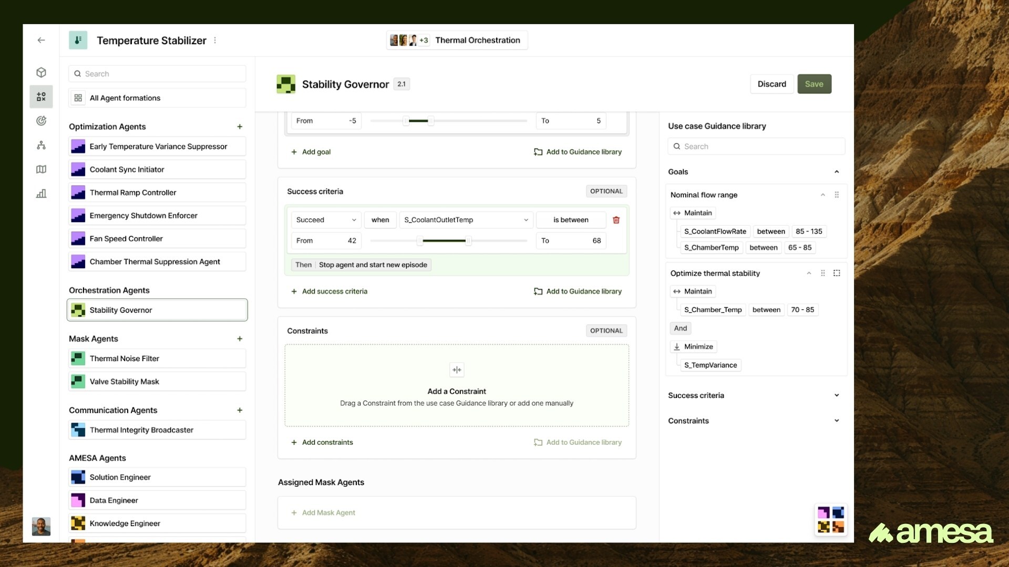The image size is (1009, 567).
Task: Open the Succeed dropdown
Action: point(326,220)
